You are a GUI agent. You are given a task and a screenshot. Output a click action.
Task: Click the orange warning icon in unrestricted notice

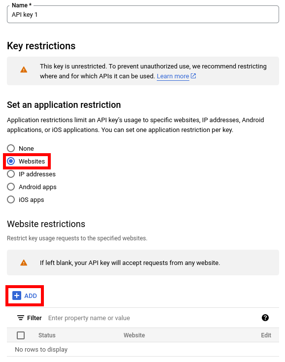tap(24, 70)
